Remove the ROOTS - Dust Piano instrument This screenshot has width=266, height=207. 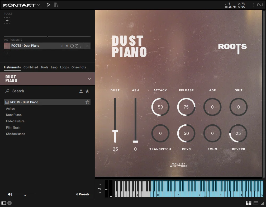pos(87,46)
